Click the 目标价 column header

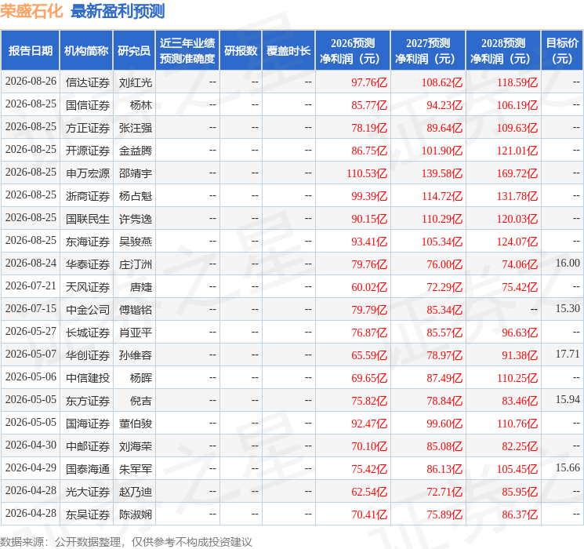pyautogui.click(x=562, y=51)
